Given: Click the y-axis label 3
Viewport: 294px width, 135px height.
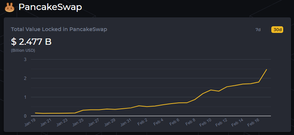Looking at the screenshot, I should [x=25, y=60].
